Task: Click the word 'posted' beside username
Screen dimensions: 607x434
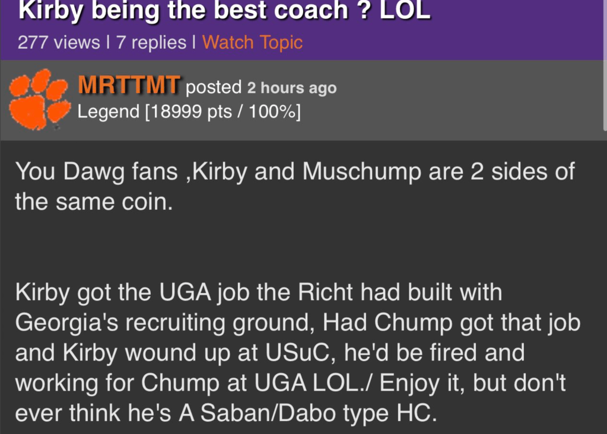Action: pos(214,88)
